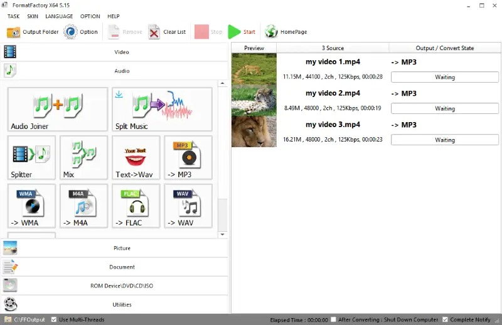Screen dimensions: 502x325
Task: Choose the -> MP3 conversion
Action: point(188,157)
